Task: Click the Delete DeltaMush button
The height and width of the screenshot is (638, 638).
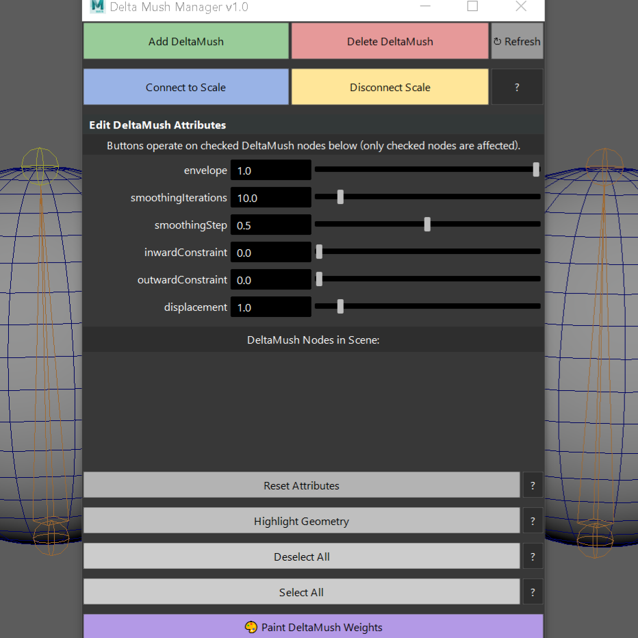Action: click(390, 41)
